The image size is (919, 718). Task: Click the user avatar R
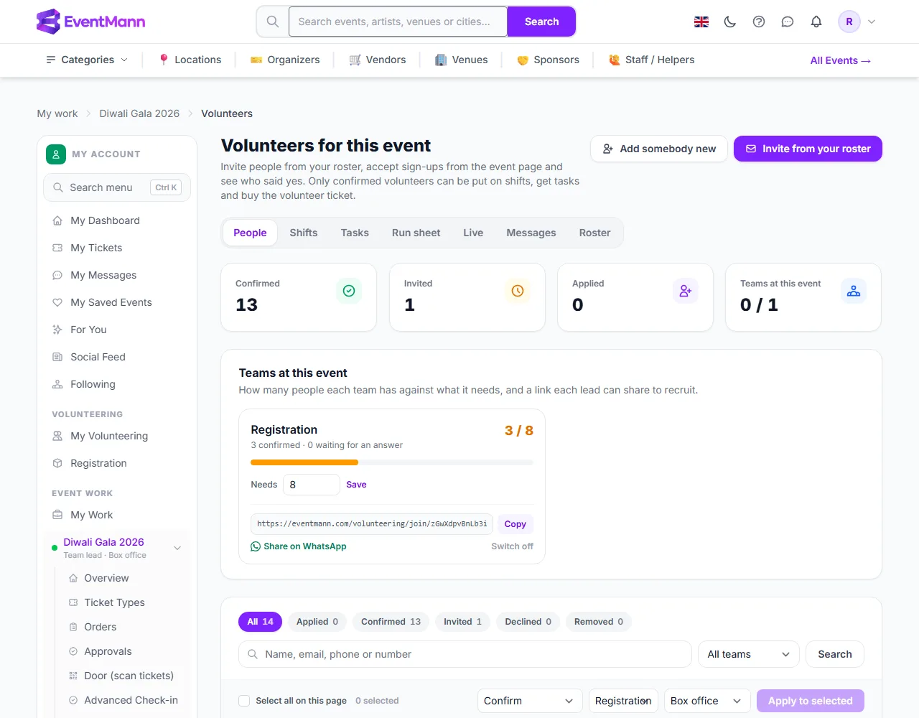coord(849,22)
